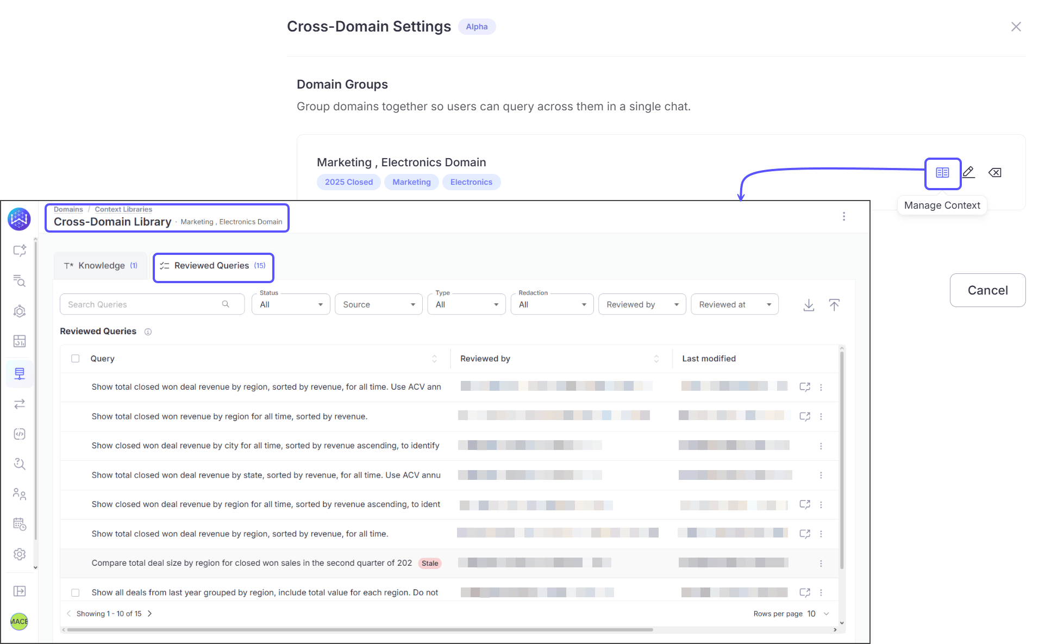Open the Redaction filter dropdown
This screenshot has width=1045, height=644.
pyautogui.click(x=552, y=304)
